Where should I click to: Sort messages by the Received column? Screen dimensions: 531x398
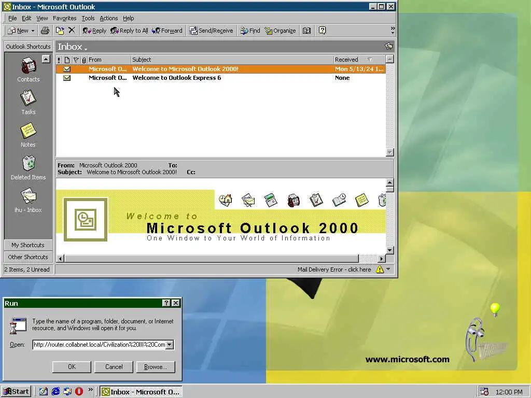point(359,60)
